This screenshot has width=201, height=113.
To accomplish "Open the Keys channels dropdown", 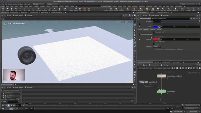I will click(192, 105).
